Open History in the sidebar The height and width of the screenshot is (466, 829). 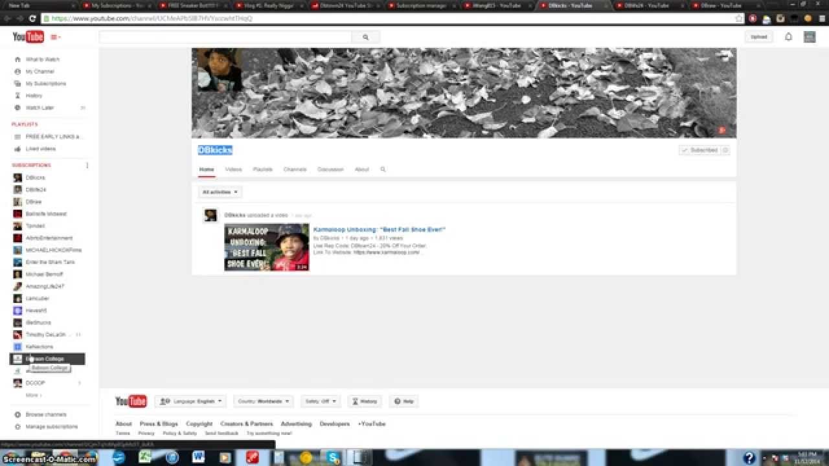pos(34,95)
